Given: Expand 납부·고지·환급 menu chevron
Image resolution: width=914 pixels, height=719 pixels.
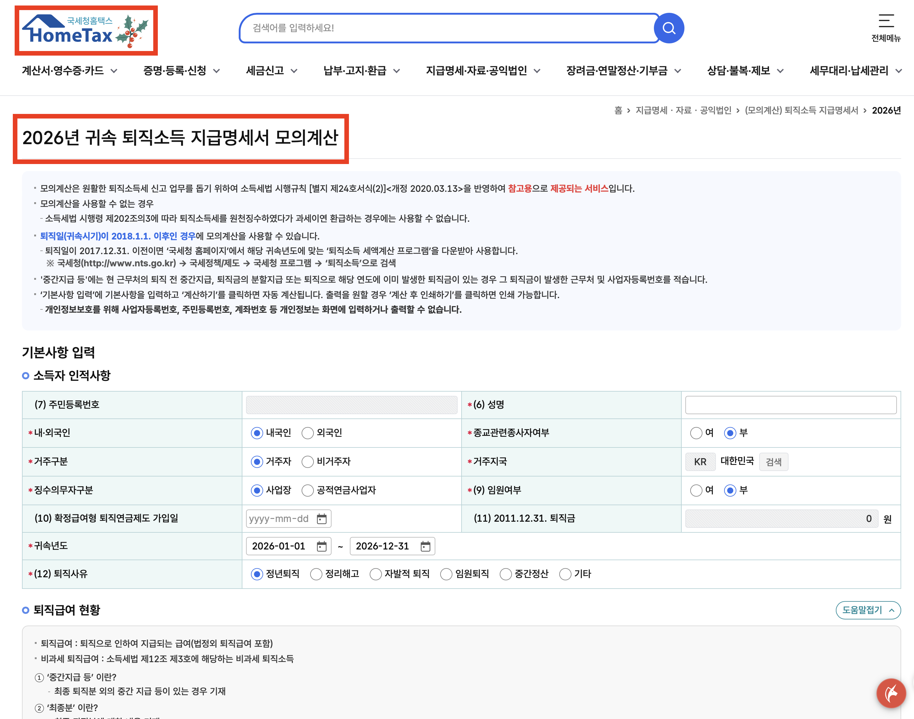Looking at the screenshot, I should click(x=397, y=71).
